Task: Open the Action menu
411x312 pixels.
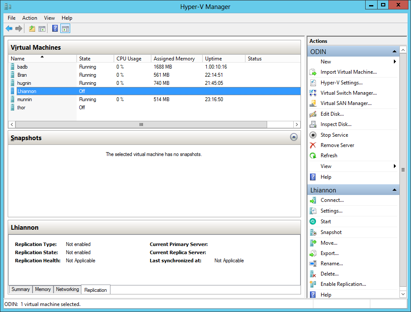Action: (x=30, y=18)
